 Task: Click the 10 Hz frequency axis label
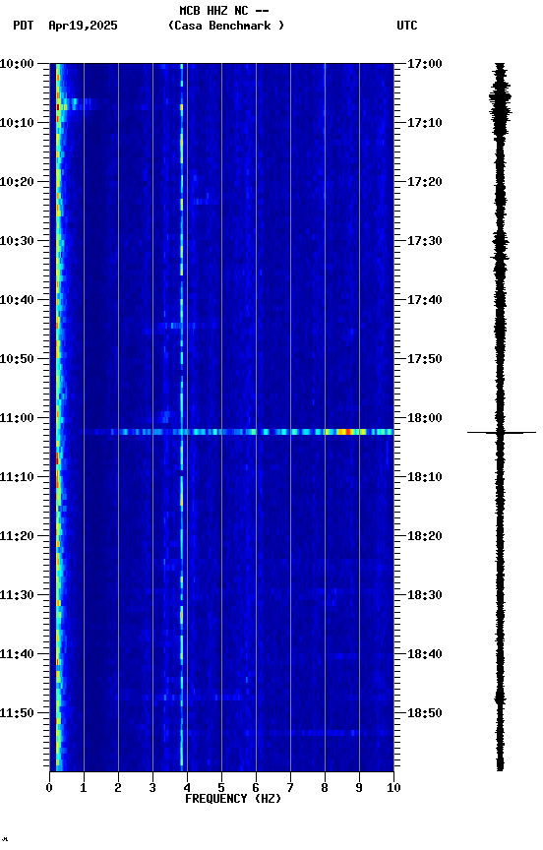tap(393, 788)
